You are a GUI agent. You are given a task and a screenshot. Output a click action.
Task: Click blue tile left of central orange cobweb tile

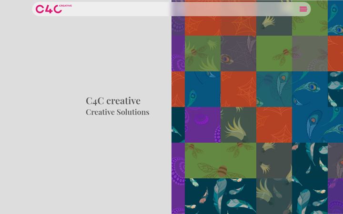coord(203,89)
